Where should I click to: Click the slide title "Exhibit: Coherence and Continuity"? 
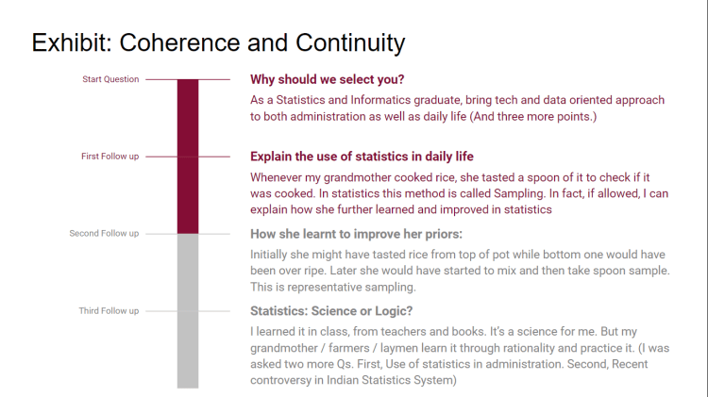click(x=218, y=42)
